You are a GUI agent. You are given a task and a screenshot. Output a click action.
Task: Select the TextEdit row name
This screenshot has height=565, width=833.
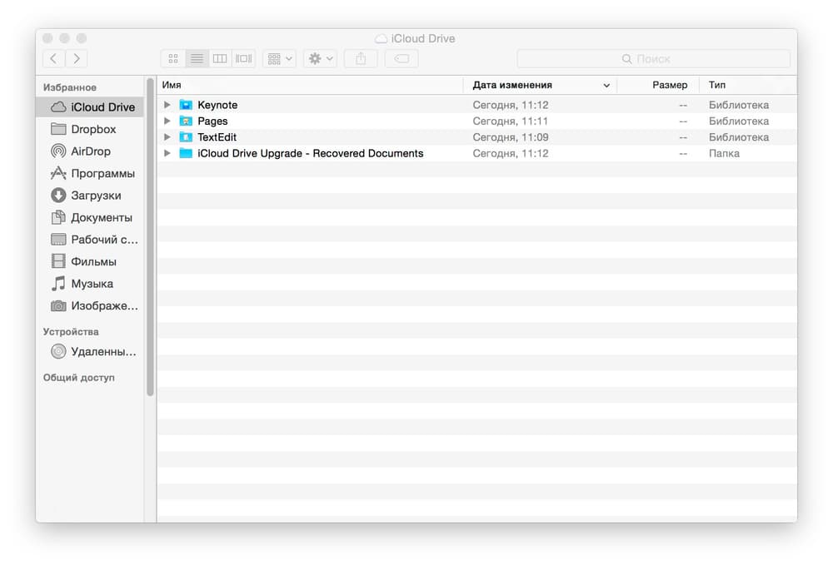[217, 136]
